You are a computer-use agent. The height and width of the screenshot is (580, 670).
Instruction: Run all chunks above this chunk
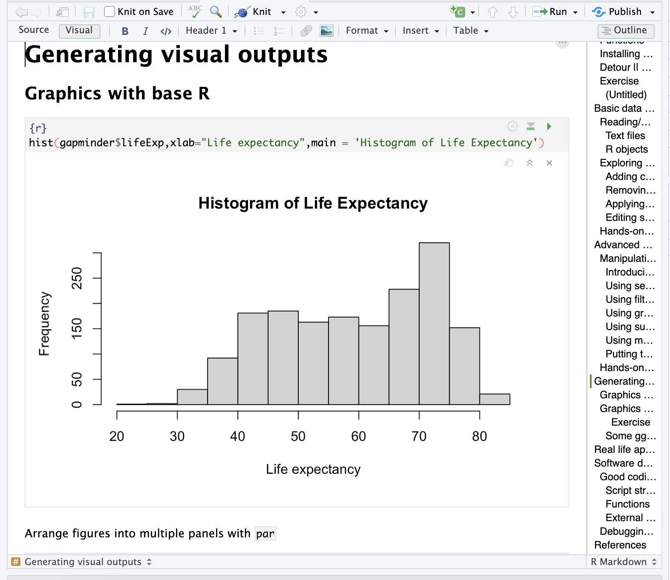(x=531, y=126)
